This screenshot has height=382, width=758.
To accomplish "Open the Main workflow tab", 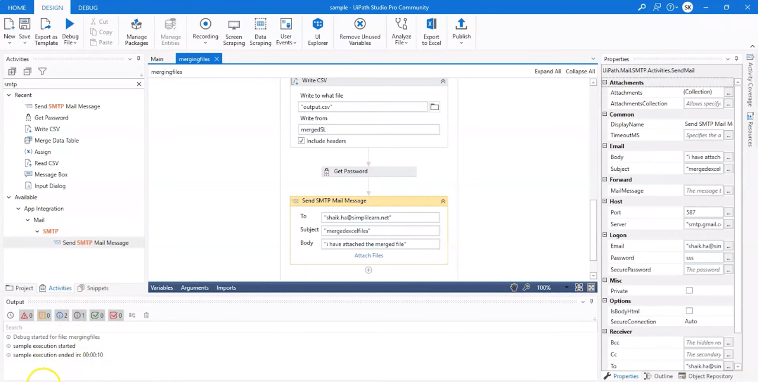I will (x=156, y=59).
